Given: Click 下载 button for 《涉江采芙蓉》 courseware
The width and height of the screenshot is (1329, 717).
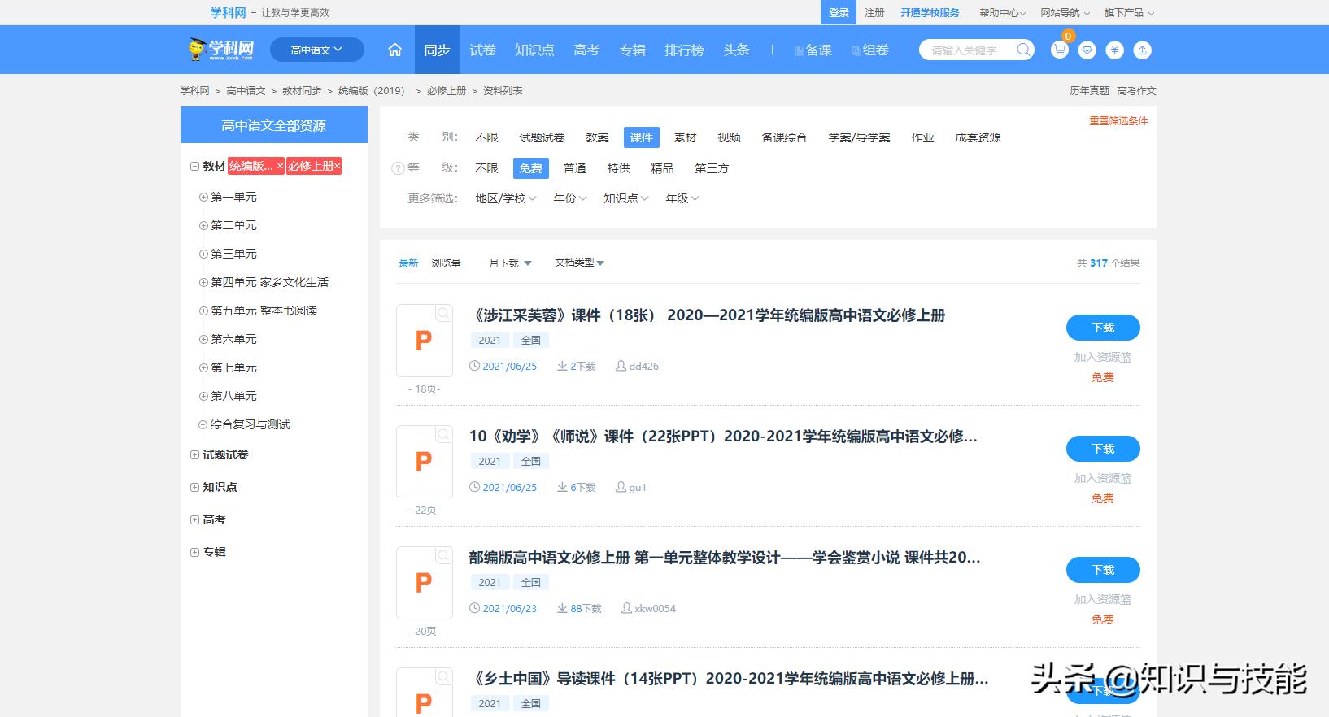Looking at the screenshot, I should point(1102,328).
